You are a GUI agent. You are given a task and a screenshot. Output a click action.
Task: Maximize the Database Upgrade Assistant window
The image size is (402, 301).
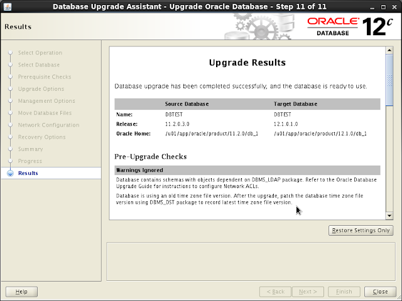[x=383, y=7]
